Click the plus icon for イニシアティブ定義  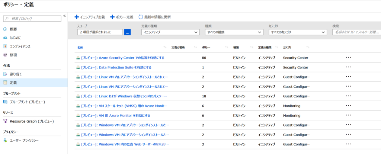click(x=77, y=17)
